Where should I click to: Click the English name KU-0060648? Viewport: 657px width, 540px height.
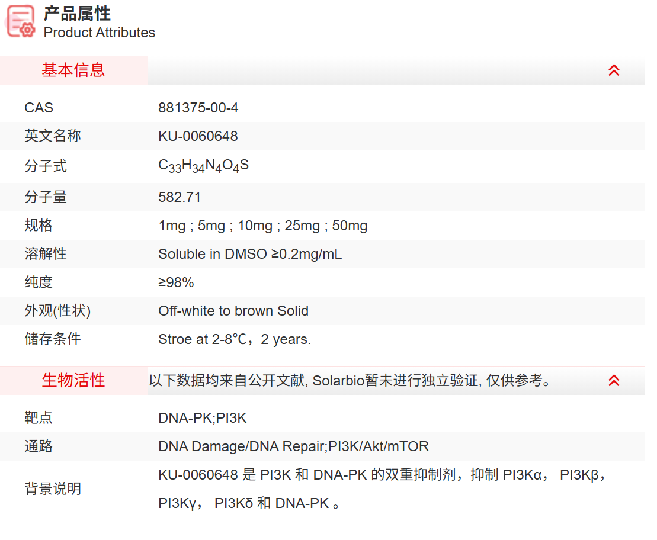pyautogui.click(x=198, y=136)
